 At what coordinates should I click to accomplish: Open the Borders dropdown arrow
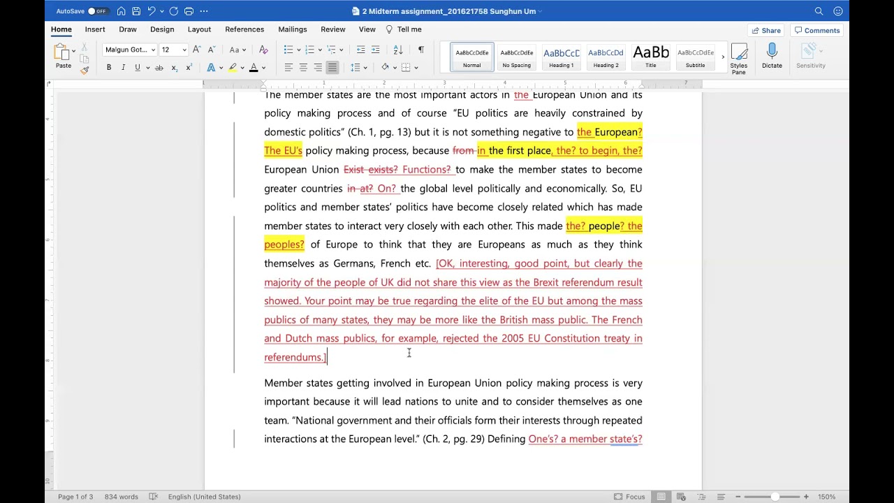tap(415, 68)
